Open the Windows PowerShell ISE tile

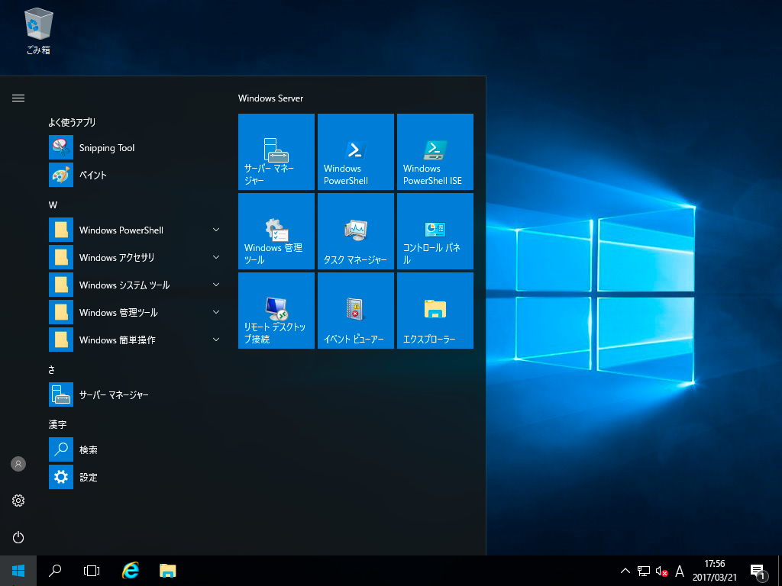click(x=435, y=152)
